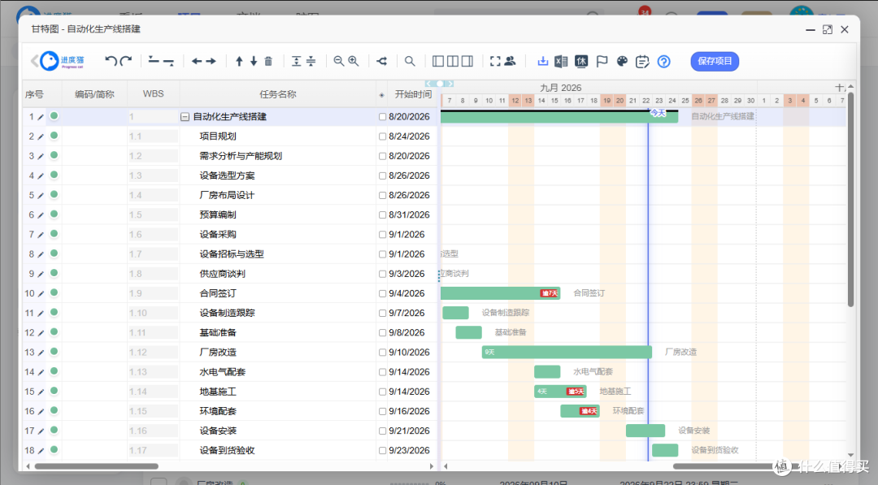The height and width of the screenshot is (485, 878).
Task: Select the 地基施工 Gantt bar
Action: pos(560,391)
